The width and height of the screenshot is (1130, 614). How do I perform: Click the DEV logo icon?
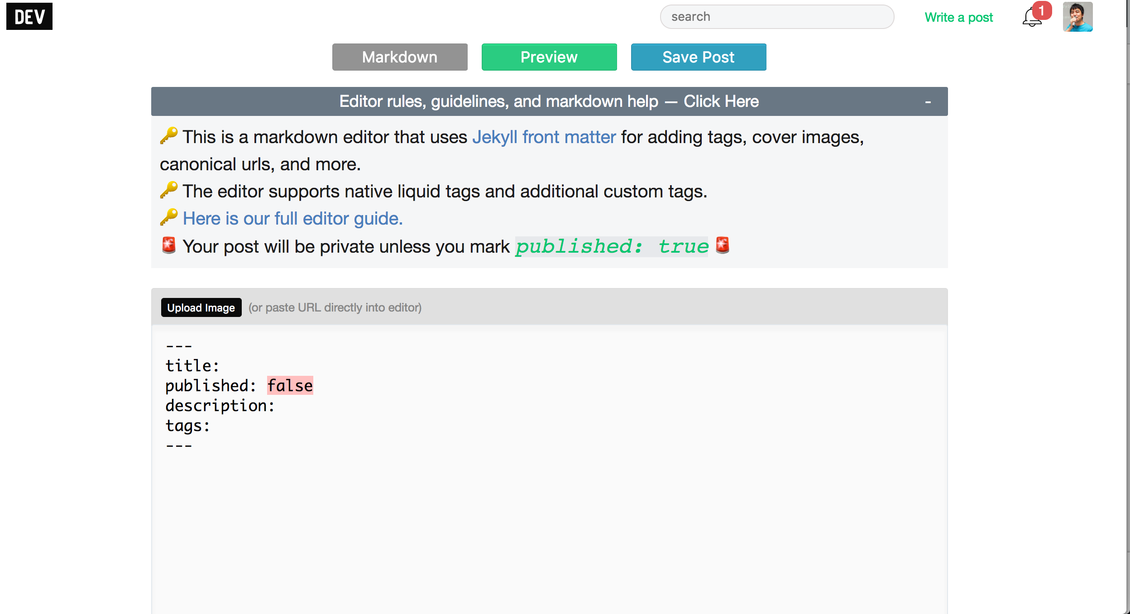point(29,17)
